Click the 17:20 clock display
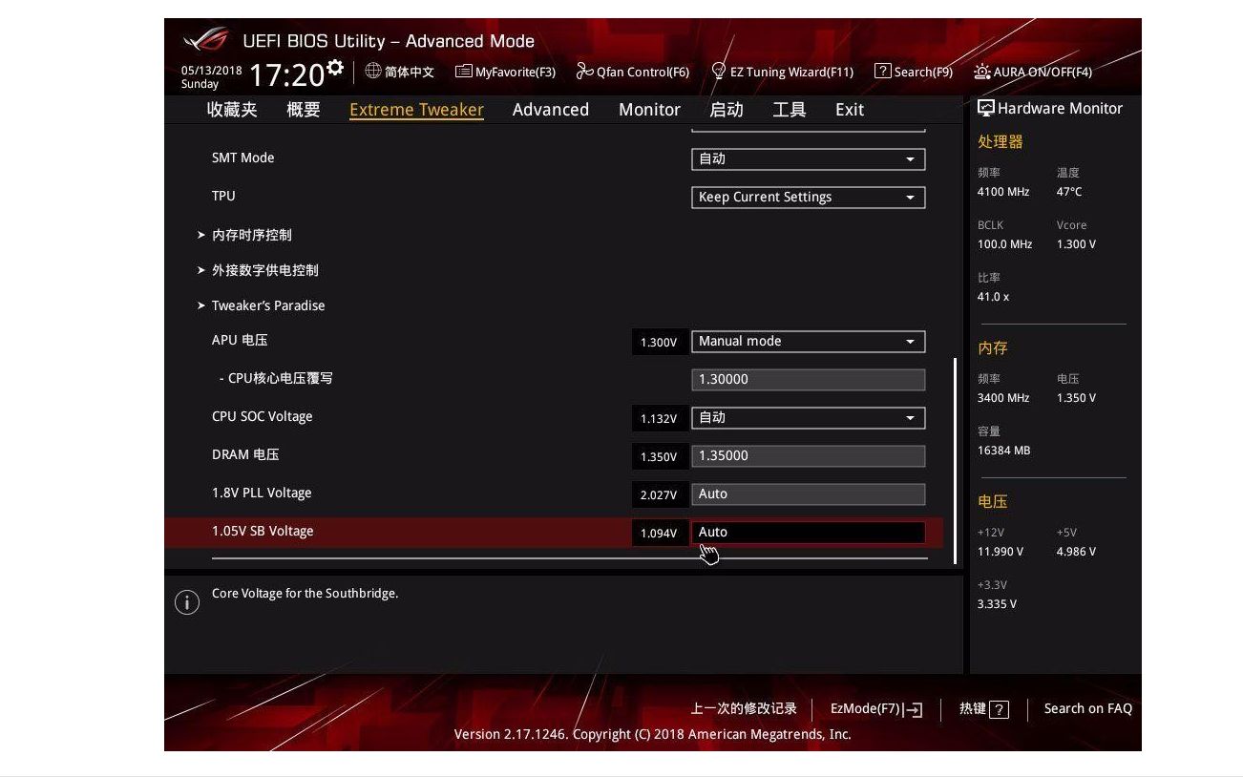Image resolution: width=1243 pixels, height=777 pixels. click(286, 75)
